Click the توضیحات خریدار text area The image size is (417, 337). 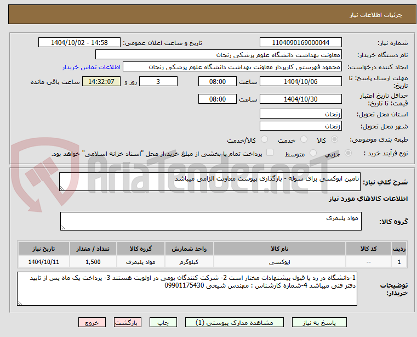187,289
